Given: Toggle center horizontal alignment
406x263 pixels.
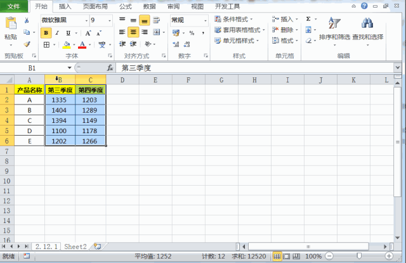Looking at the screenshot, I should [133, 32].
